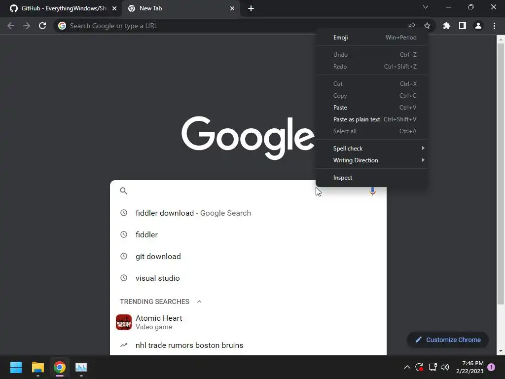Select the git download suggestion
This screenshot has width=505, height=379.
tap(248, 256)
